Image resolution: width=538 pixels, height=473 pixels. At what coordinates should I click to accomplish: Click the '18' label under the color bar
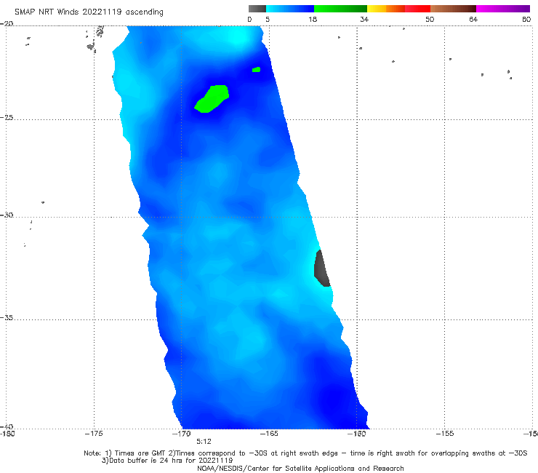(313, 20)
